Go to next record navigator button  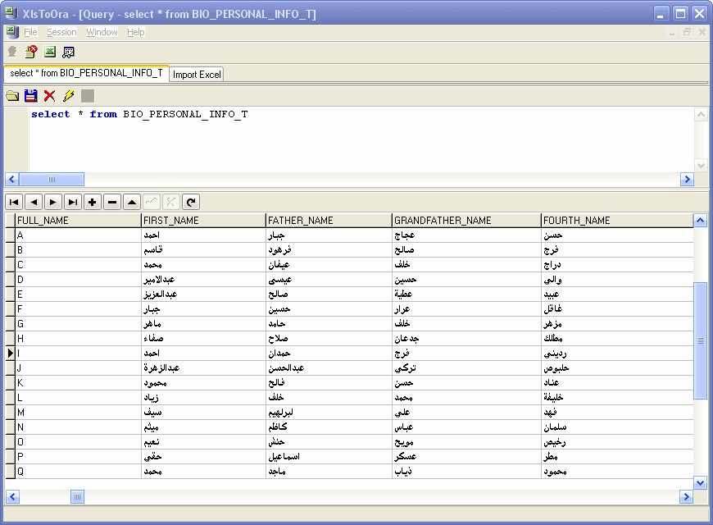[53, 202]
